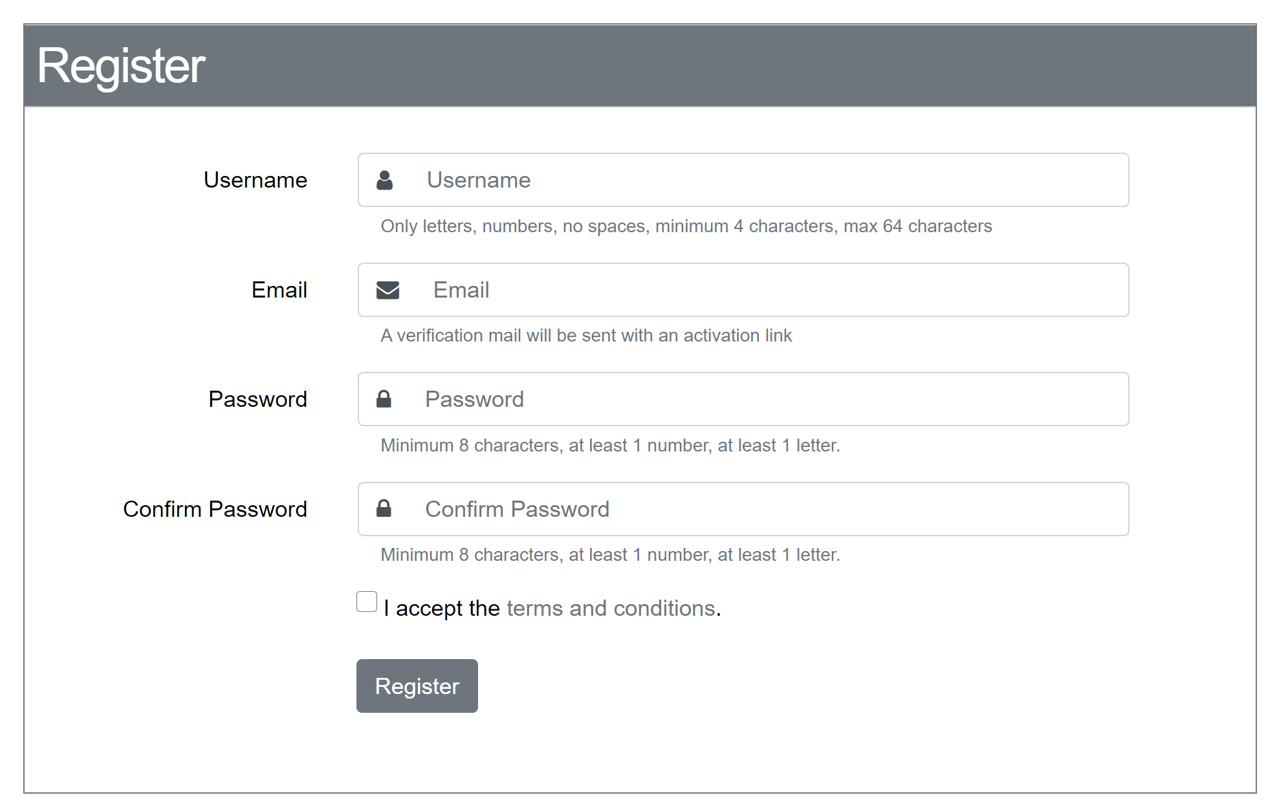
Task: Select the Password entry field
Action: [x=763, y=399]
